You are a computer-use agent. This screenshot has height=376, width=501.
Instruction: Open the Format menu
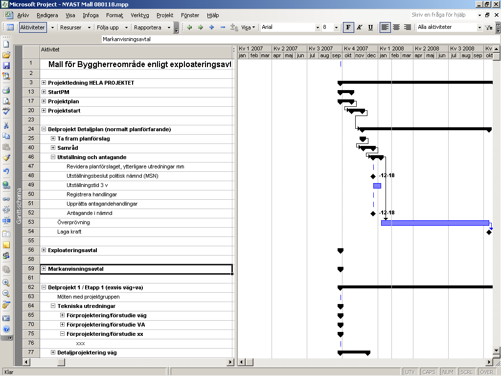(114, 15)
